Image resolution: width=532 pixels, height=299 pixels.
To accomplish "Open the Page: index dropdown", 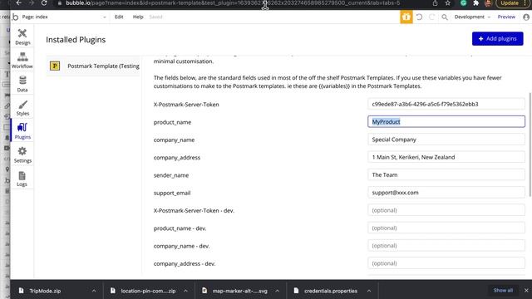I will pyautogui.click(x=64, y=17).
